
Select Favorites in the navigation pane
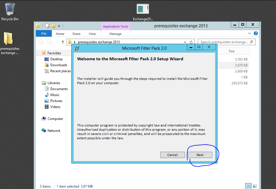pyautogui.click(x=54, y=53)
